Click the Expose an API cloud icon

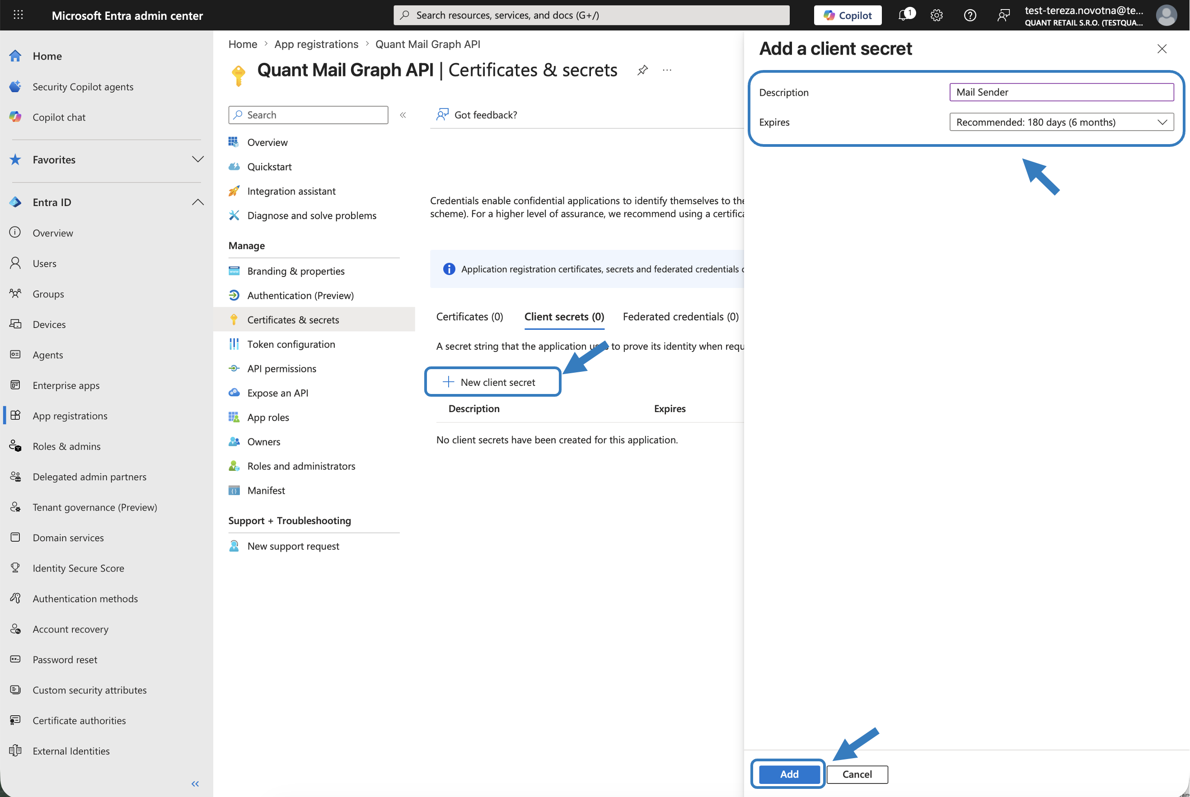(x=234, y=393)
